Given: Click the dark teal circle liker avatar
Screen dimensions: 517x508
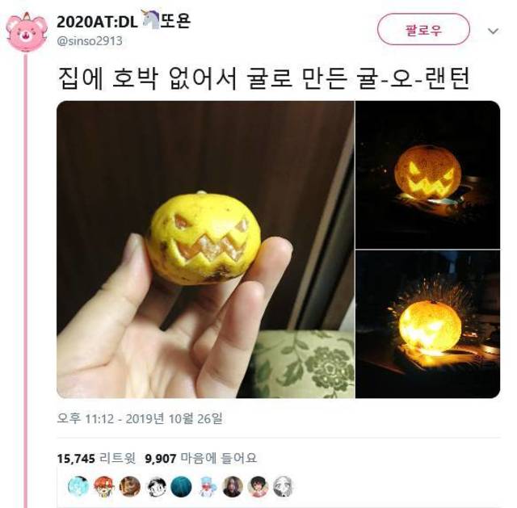Looking at the screenshot, I should [181, 486].
